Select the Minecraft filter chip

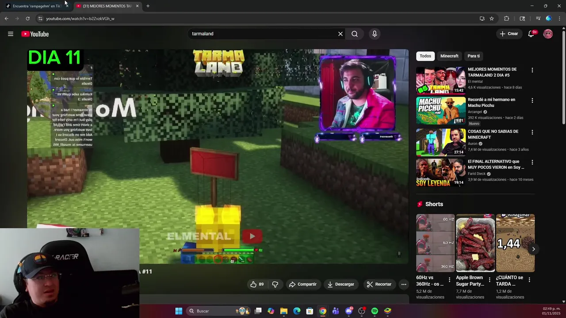(x=449, y=56)
